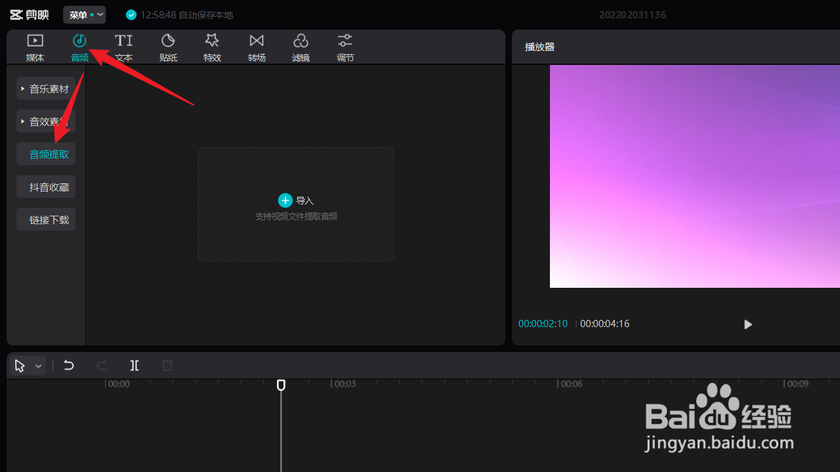Select 音频提取 audio extraction
Image resolution: width=840 pixels, height=472 pixels.
46,154
